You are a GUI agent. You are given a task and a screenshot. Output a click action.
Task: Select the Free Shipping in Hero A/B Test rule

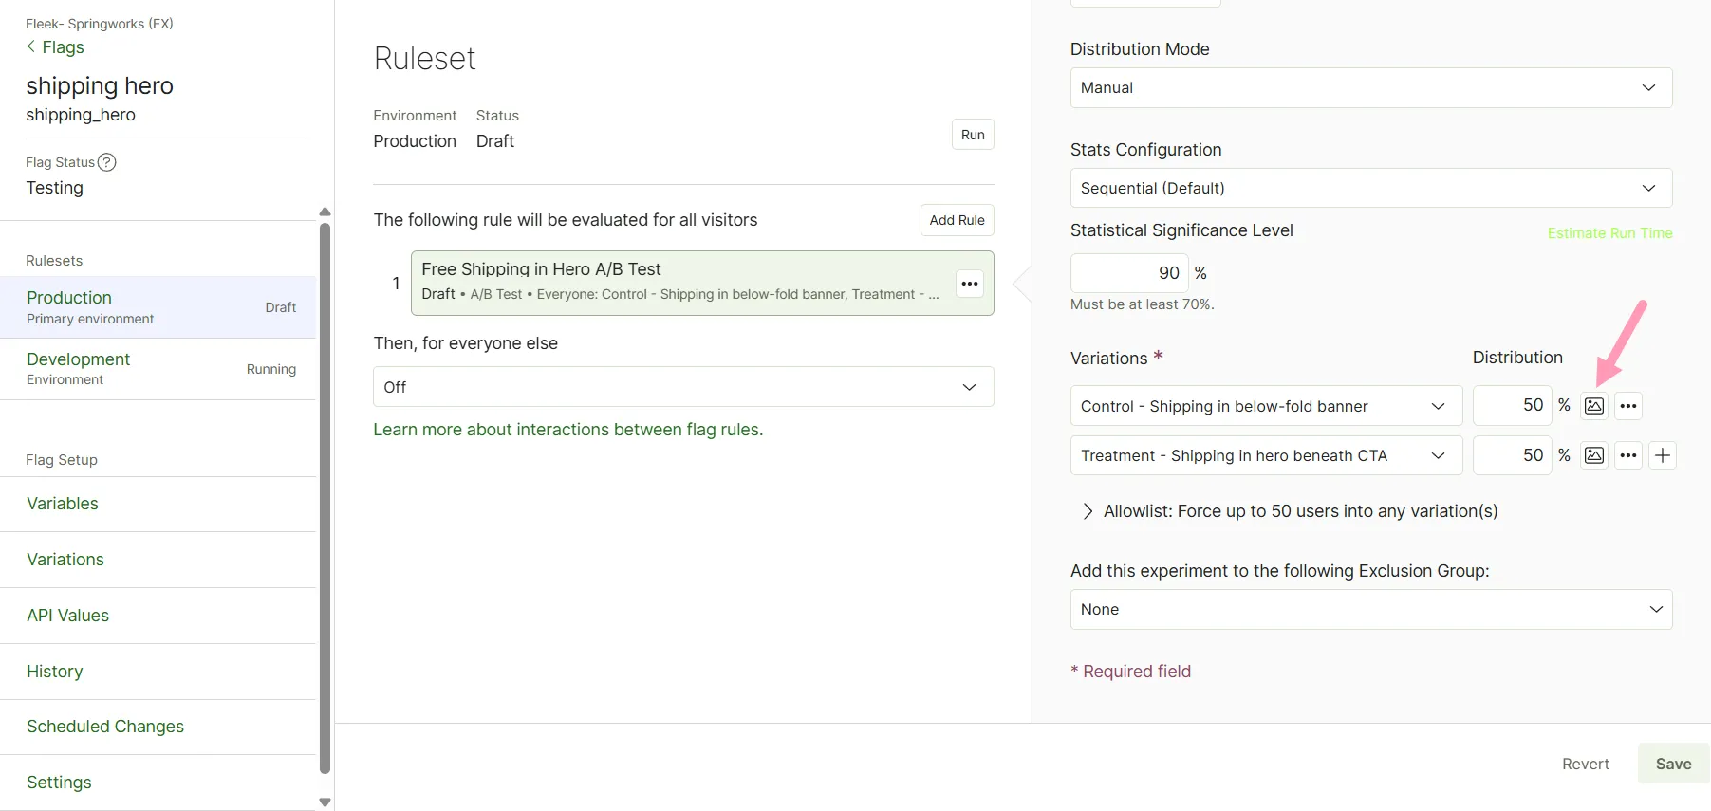click(x=702, y=283)
